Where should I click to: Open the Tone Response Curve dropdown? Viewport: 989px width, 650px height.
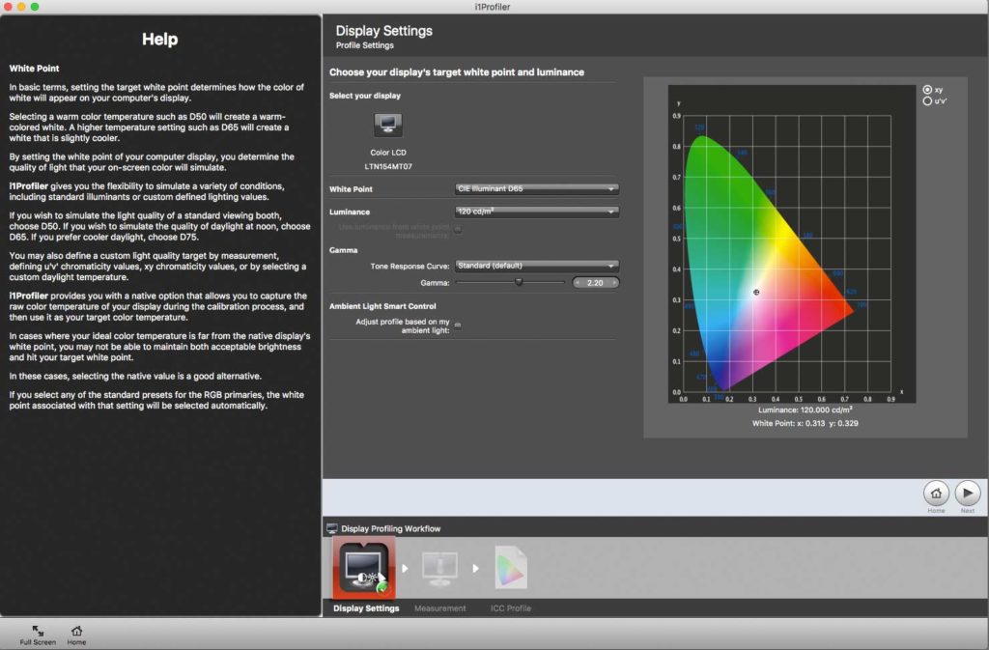[x=537, y=266]
